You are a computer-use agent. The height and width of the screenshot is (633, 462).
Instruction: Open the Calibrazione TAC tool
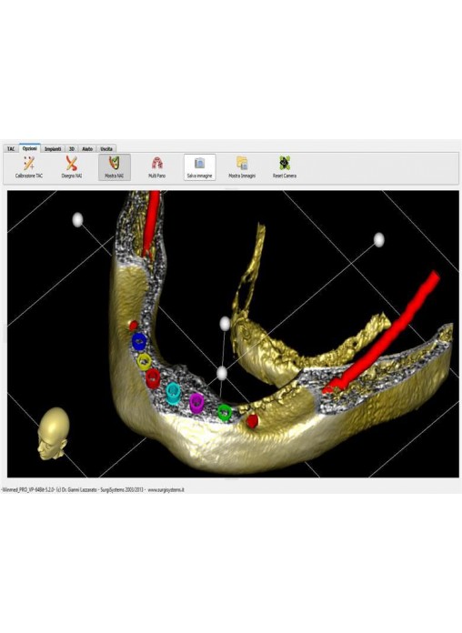click(29, 167)
